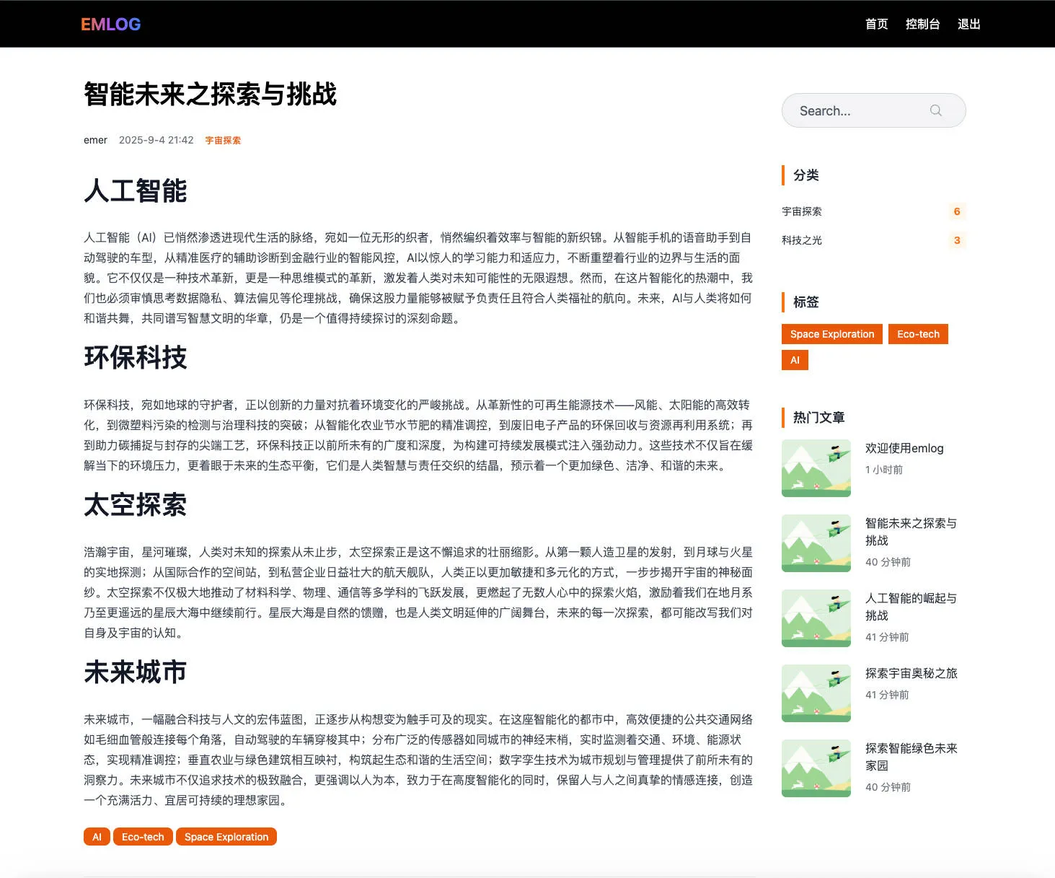Click the Space Exploration tag below article

pos(226,837)
